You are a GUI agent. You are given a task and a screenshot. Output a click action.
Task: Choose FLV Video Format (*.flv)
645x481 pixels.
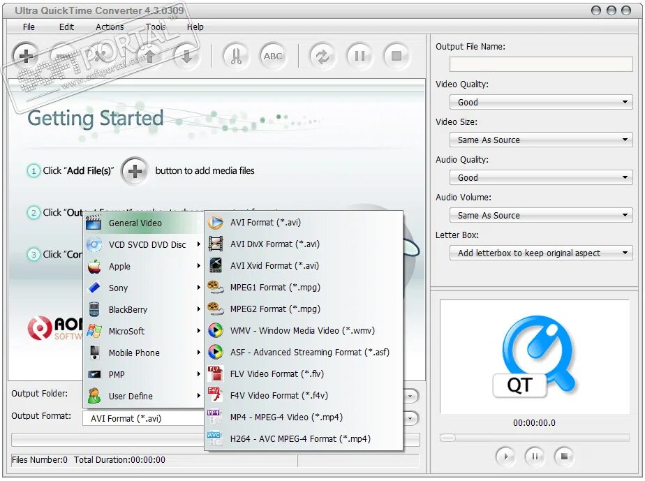click(304, 373)
